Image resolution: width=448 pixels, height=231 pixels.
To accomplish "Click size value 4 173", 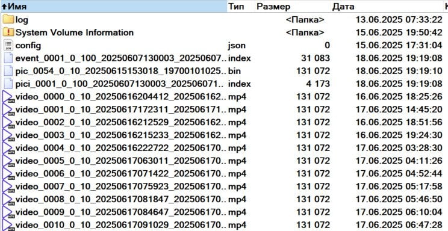I will pyautogui.click(x=318, y=84).
